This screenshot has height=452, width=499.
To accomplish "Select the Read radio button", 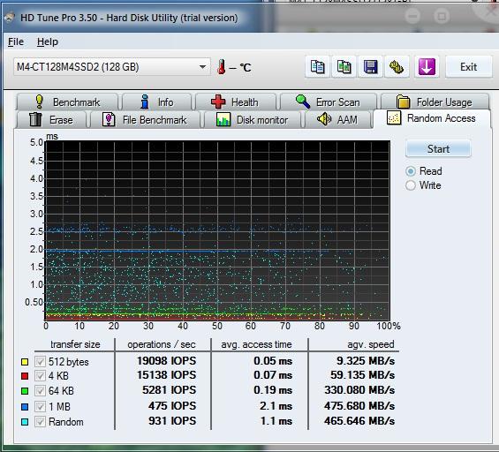I will click(x=411, y=171).
